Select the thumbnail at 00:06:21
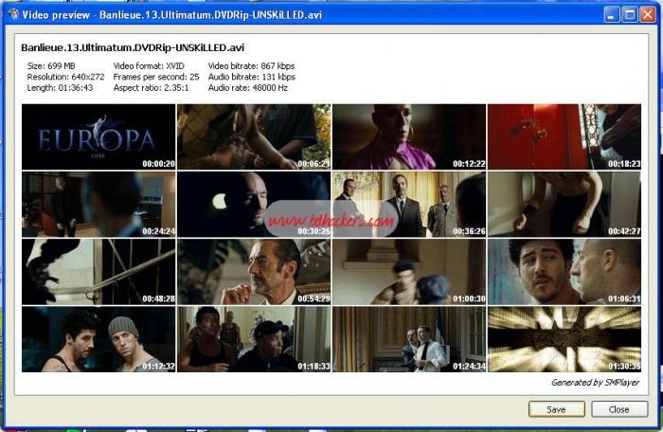 click(x=254, y=136)
